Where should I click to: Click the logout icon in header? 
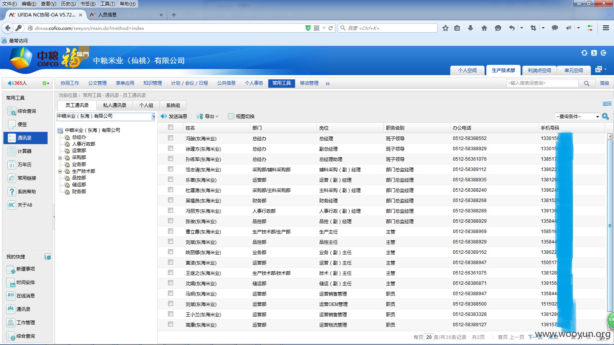604,53
